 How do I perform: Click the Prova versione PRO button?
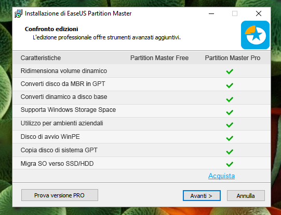pos(60,195)
